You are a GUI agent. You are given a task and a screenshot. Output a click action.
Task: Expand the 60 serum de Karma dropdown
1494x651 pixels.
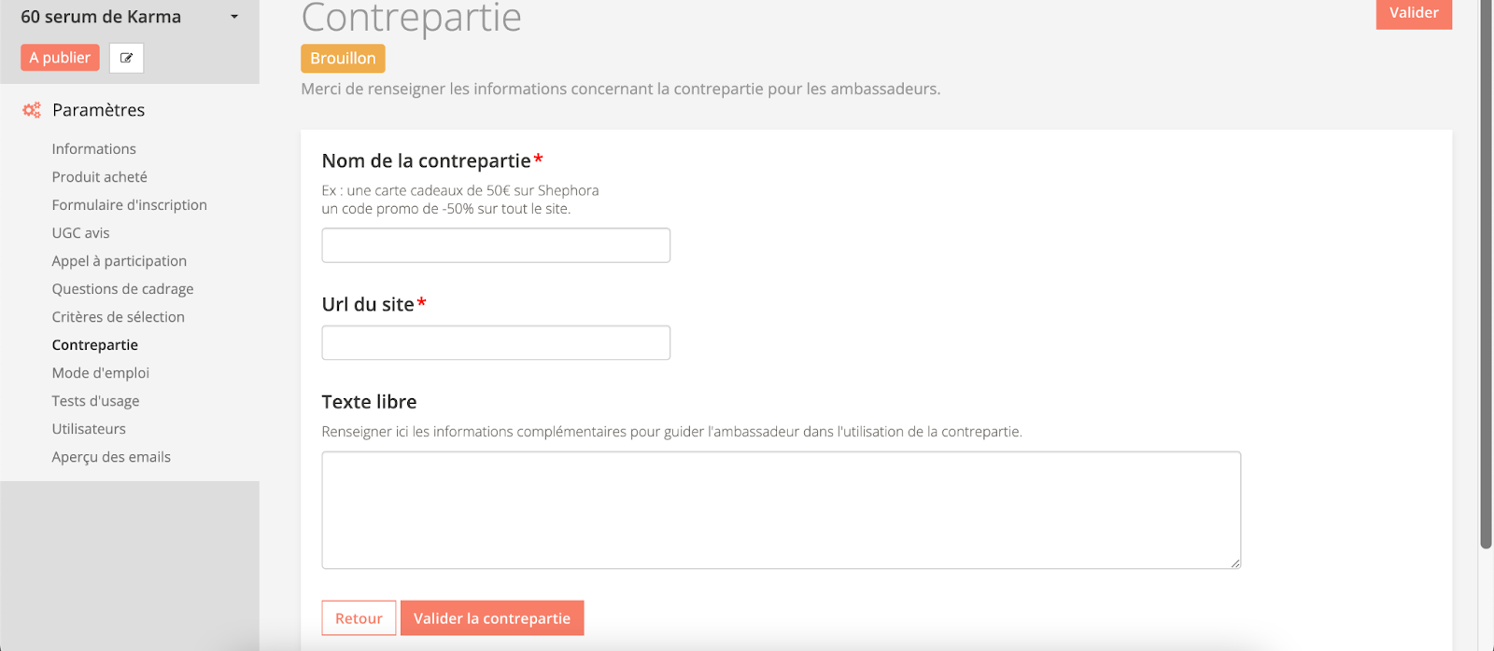coord(234,17)
